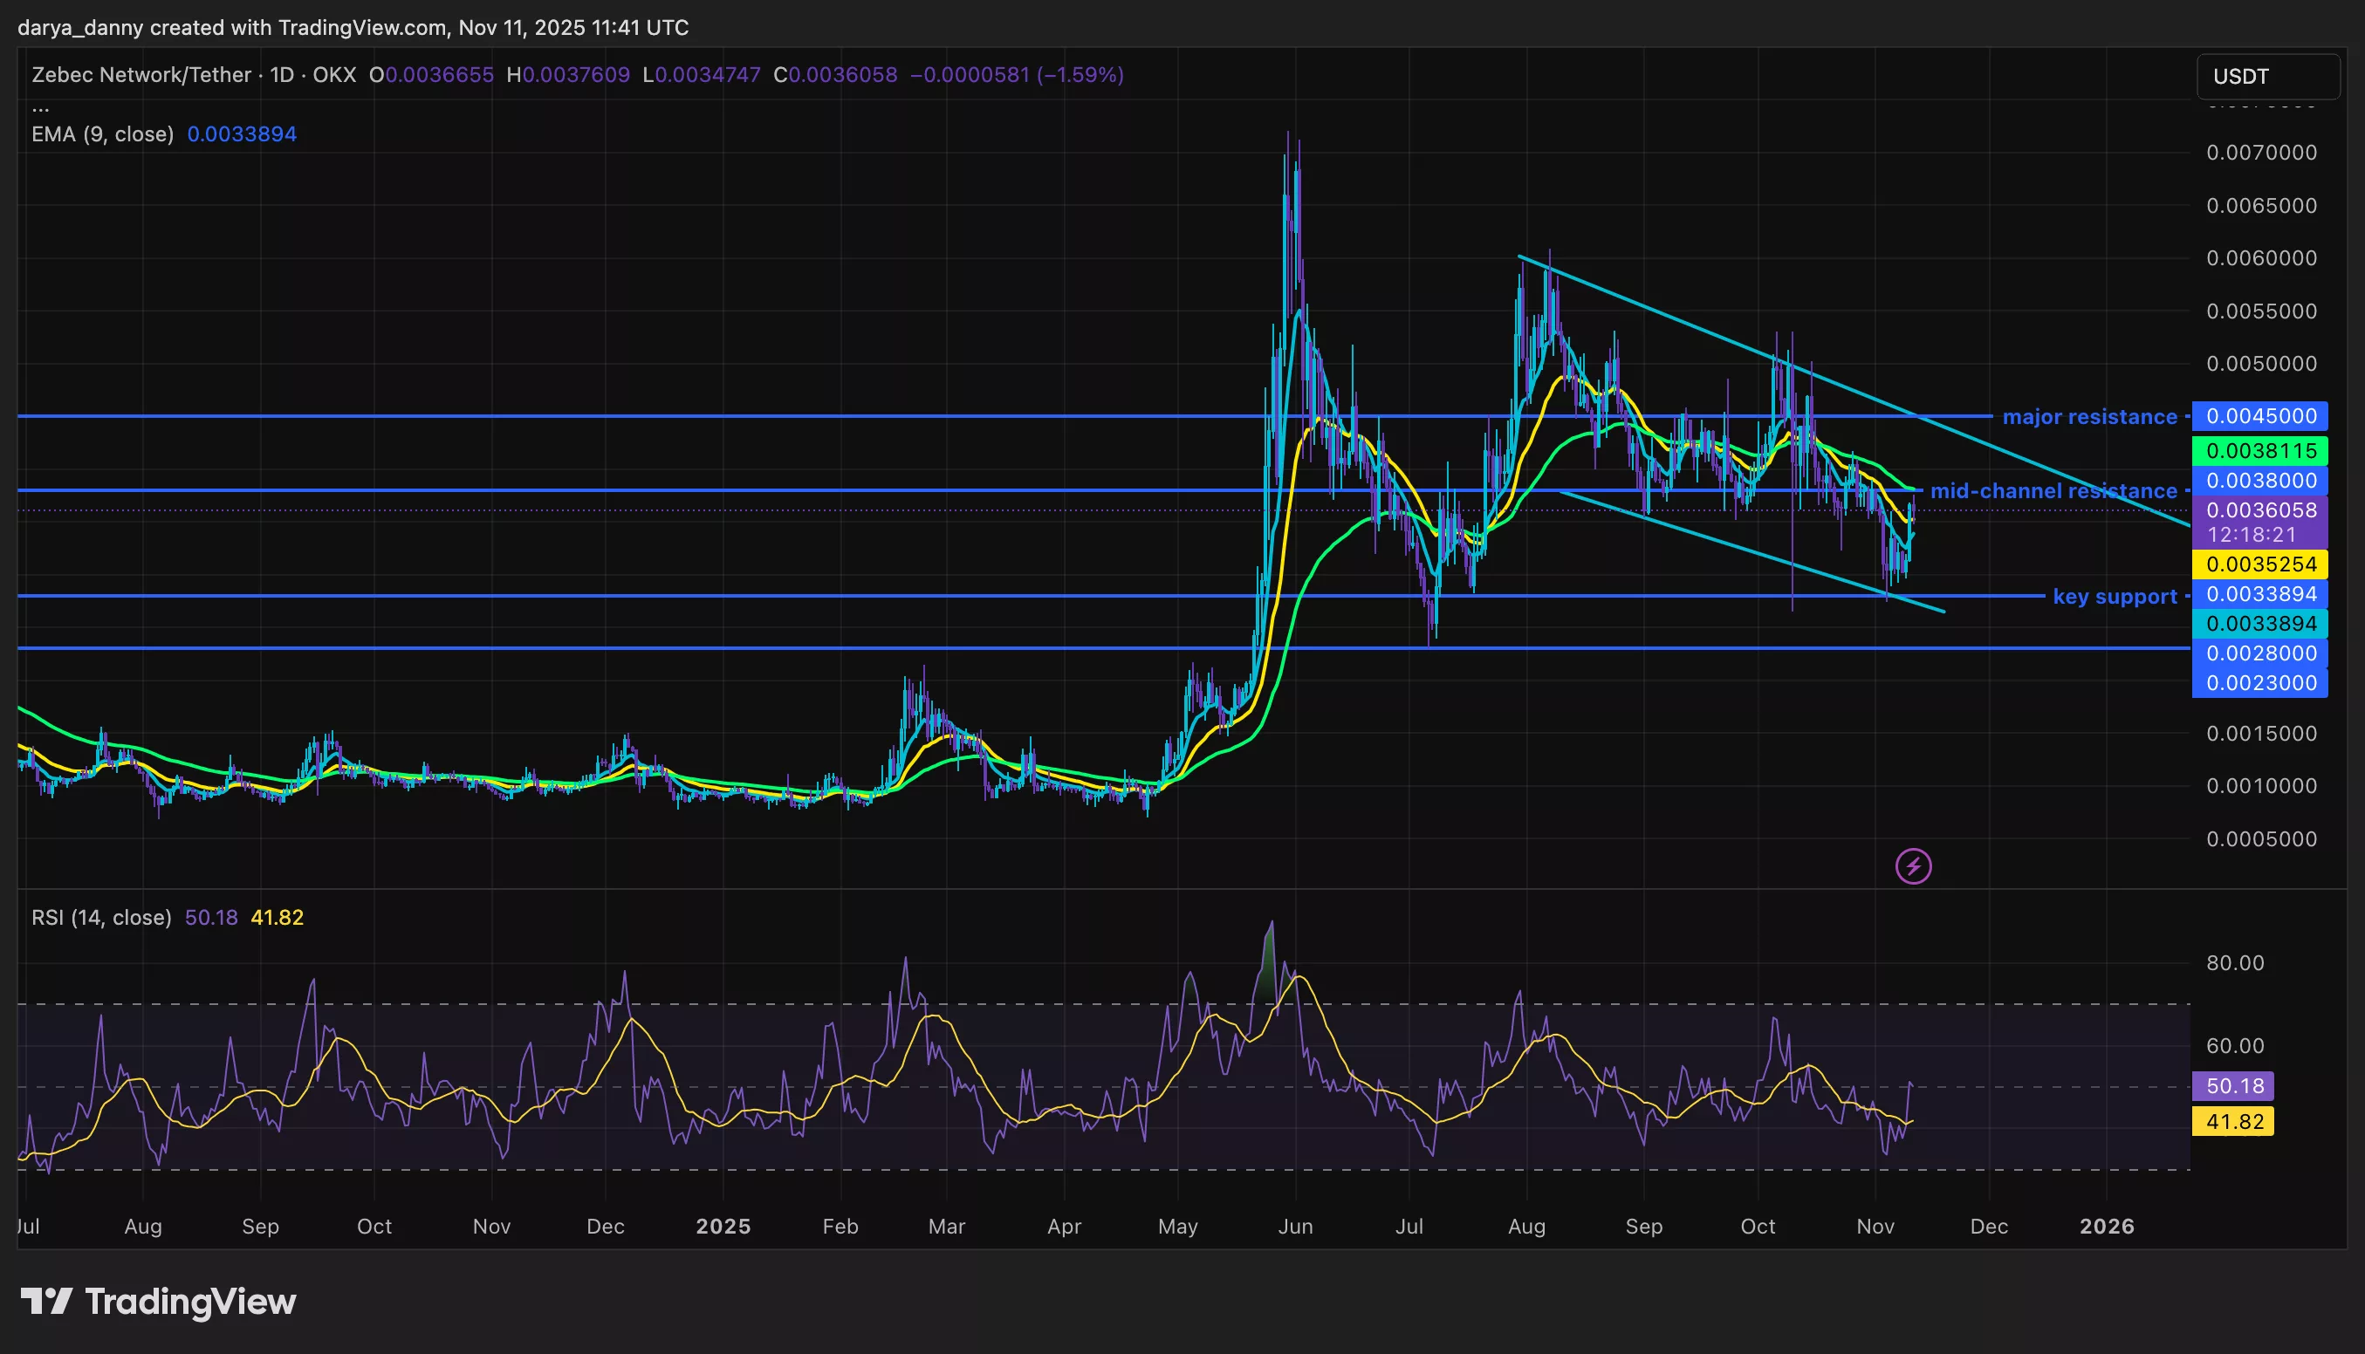Click the purple current price tag 0.0036058
The width and height of the screenshot is (2365, 1354).
click(x=2262, y=510)
